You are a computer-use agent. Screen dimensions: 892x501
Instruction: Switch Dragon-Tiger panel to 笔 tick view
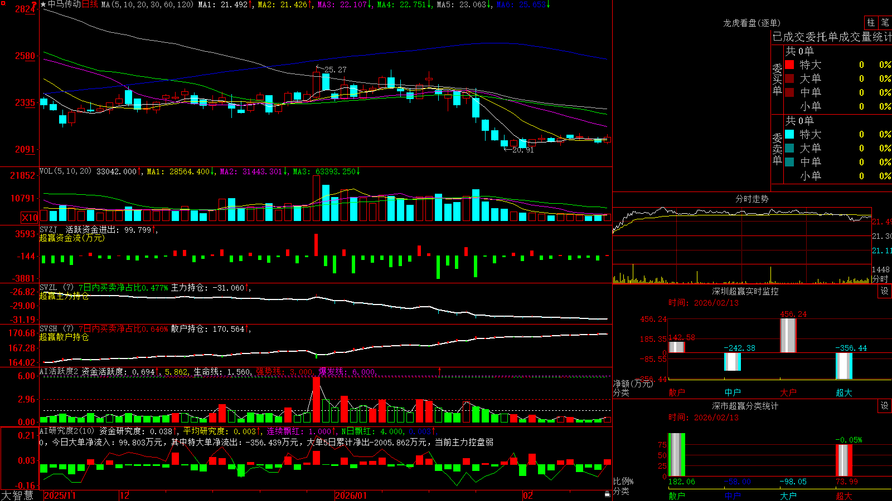point(885,22)
